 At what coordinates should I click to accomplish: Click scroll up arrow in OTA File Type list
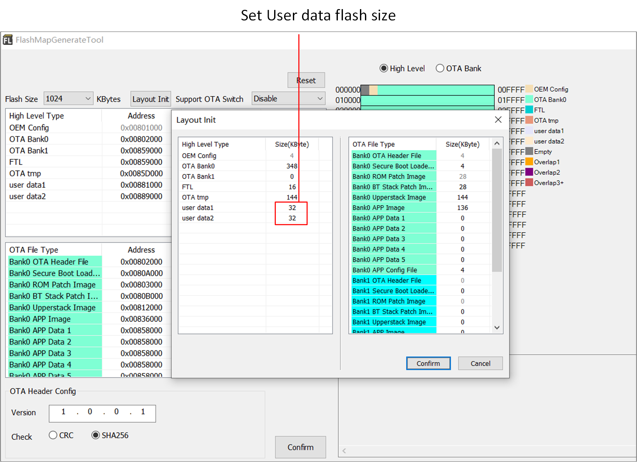pyautogui.click(x=497, y=144)
